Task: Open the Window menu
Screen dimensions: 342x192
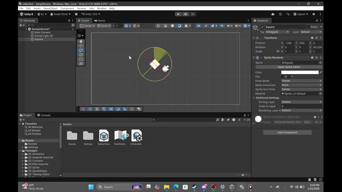Action: point(102,9)
